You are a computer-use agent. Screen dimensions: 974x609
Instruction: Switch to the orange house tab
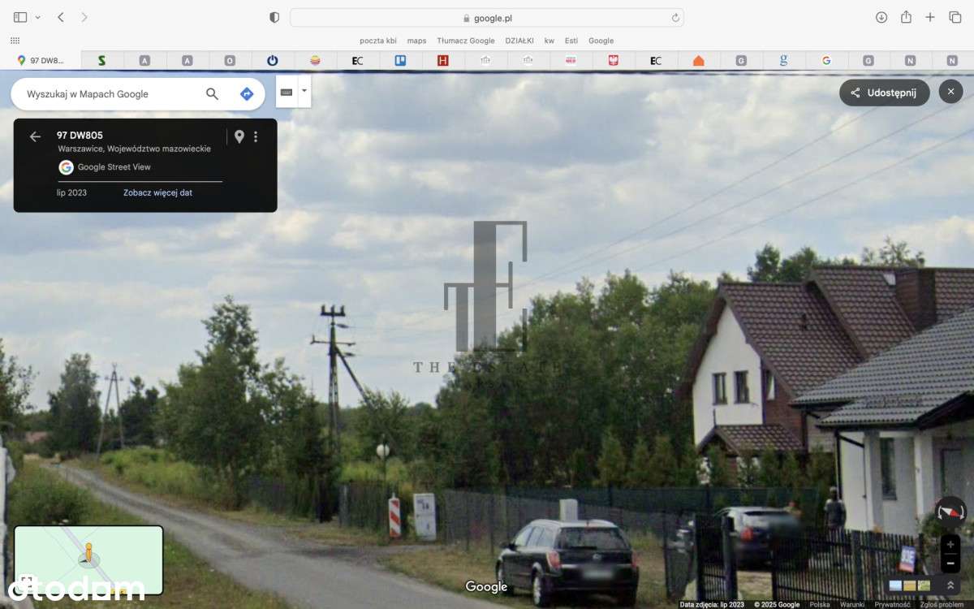698,60
